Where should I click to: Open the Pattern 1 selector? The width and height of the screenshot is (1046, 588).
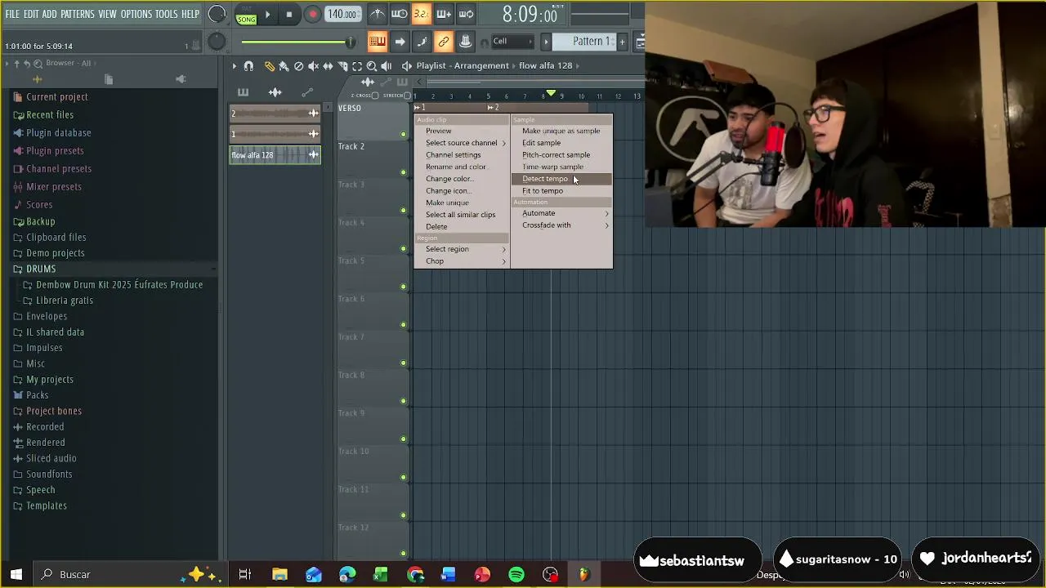point(584,42)
